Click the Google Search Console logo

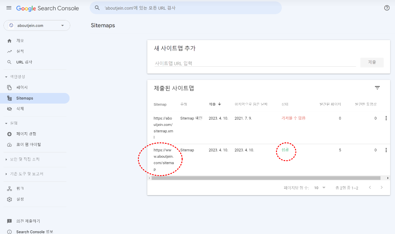(x=47, y=8)
